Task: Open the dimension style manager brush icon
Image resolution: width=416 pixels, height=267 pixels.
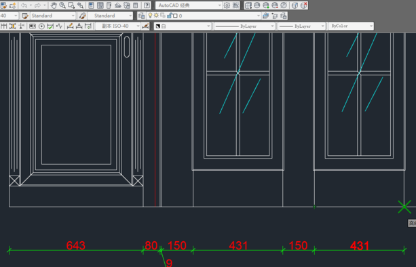Action: [82, 16]
